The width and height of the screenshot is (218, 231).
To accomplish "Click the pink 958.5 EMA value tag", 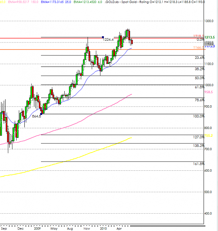I will pos(208,92).
